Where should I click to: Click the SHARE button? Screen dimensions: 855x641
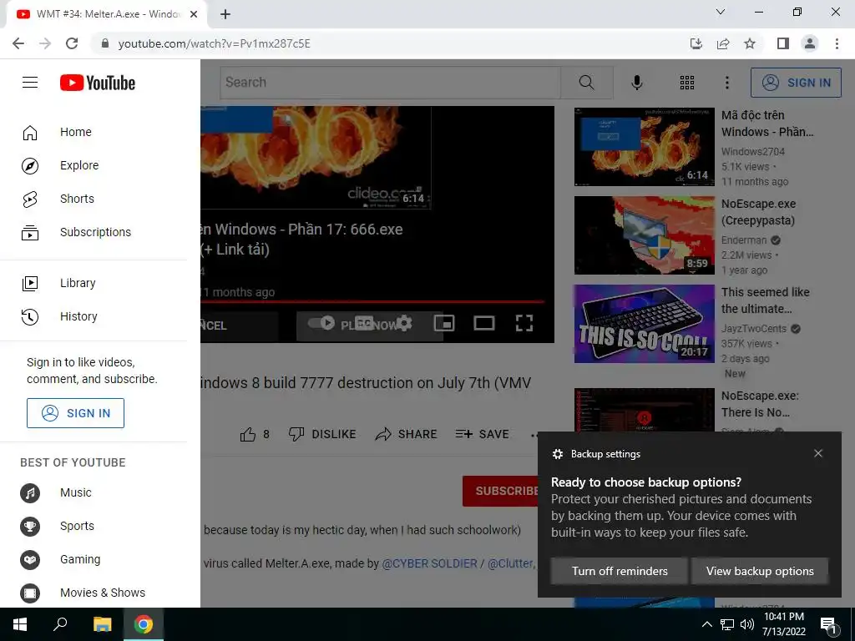point(407,434)
